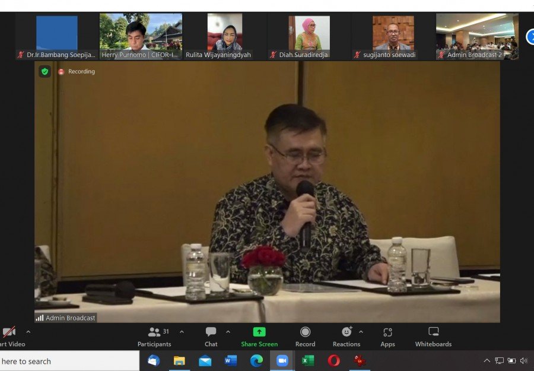The width and height of the screenshot is (534, 371).
Task: Toggle the Start Video camera button
Action: click(11, 337)
